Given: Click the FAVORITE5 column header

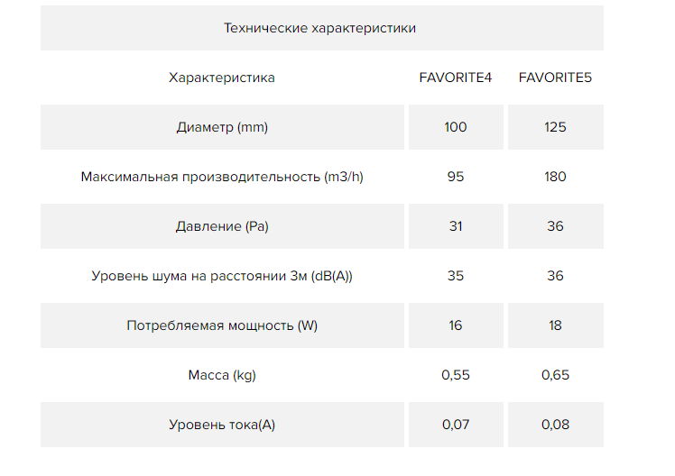Looking at the screenshot, I should (x=555, y=78).
